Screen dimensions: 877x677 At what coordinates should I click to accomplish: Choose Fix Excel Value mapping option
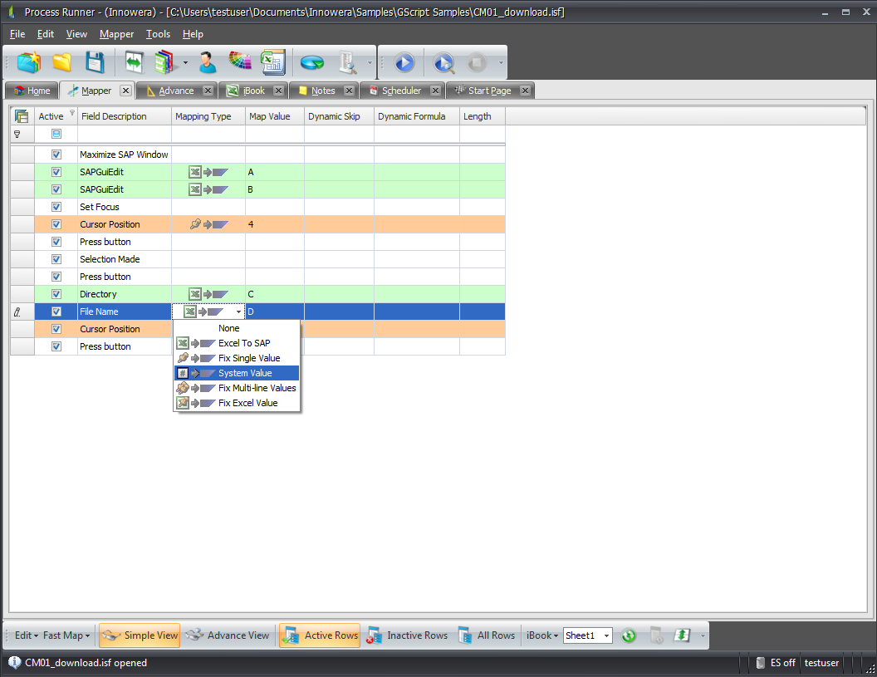coord(247,403)
